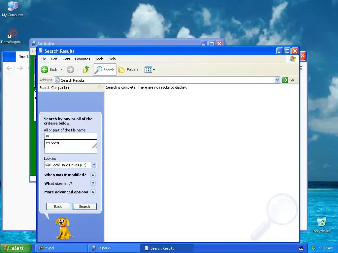338x253 pixels.
Task: Show the Folders pane
Action: tap(128, 70)
